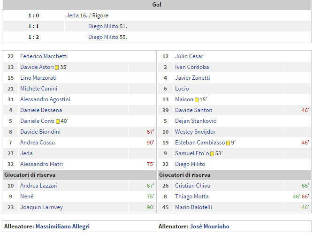Click Diego Milito 55. goal entry
Viewport: 313px width, 234px height.
(x=107, y=37)
